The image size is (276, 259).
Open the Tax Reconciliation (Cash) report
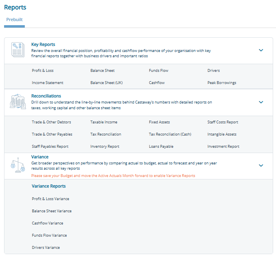[x=170, y=134]
